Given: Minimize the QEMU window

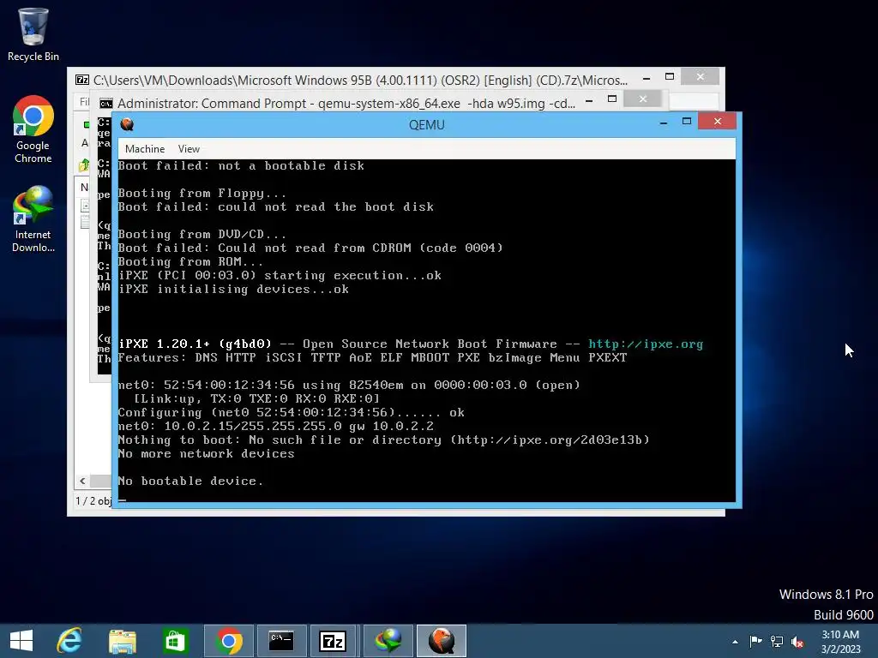Looking at the screenshot, I should pos(664,122).
